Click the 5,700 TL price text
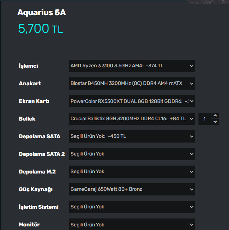 (41, 29)
